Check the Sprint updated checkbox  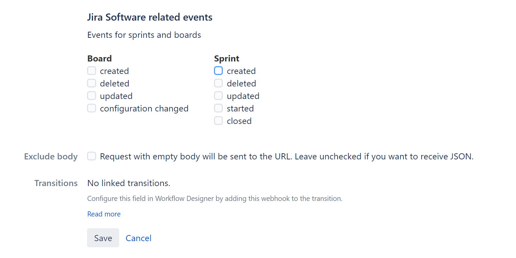pyautogui.click(x=218, y=96)
